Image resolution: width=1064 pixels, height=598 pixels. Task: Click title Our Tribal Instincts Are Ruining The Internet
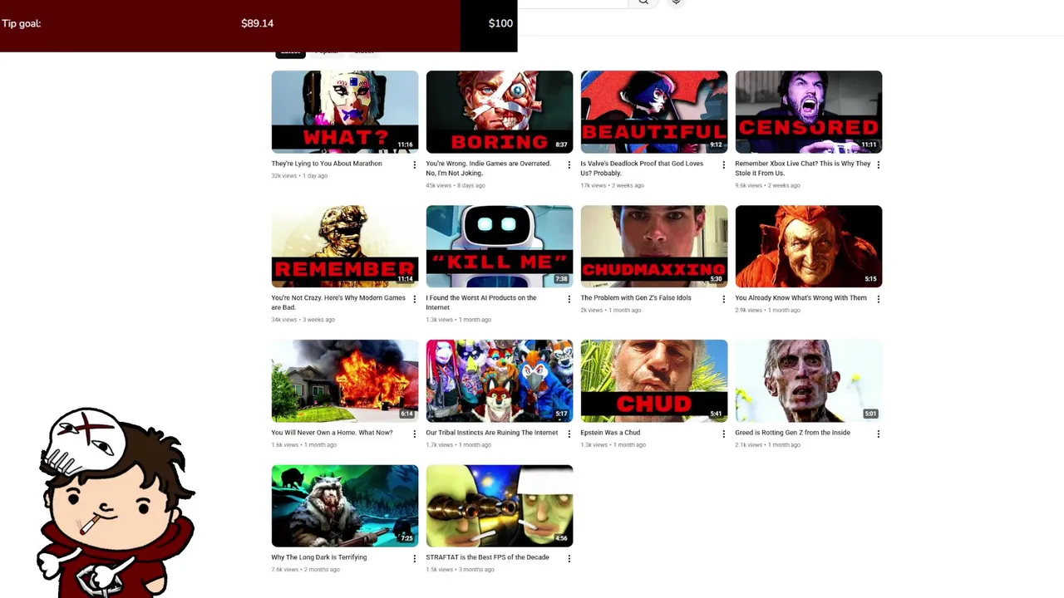pyautogui.click(x=492, y=433)
